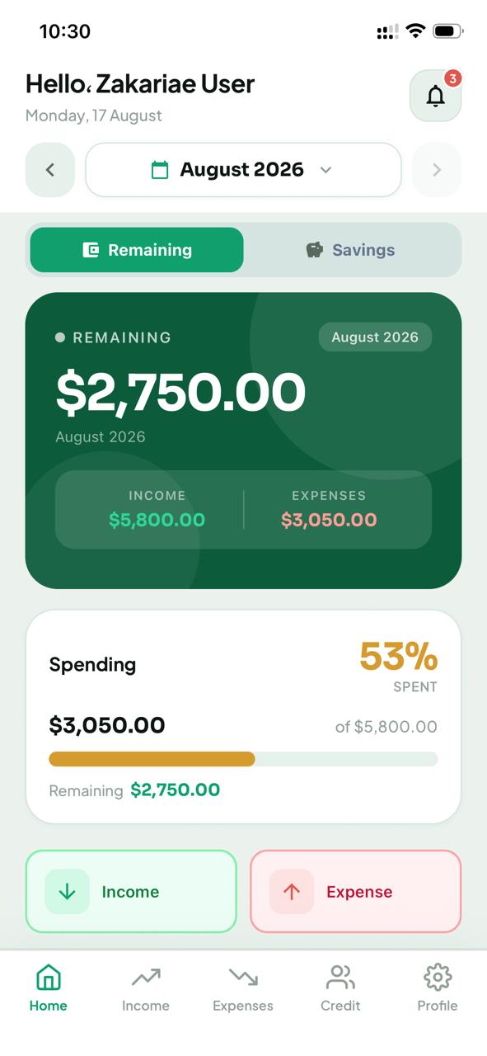
Task: Tap the Home house icon
Action: tap(49, 978)
